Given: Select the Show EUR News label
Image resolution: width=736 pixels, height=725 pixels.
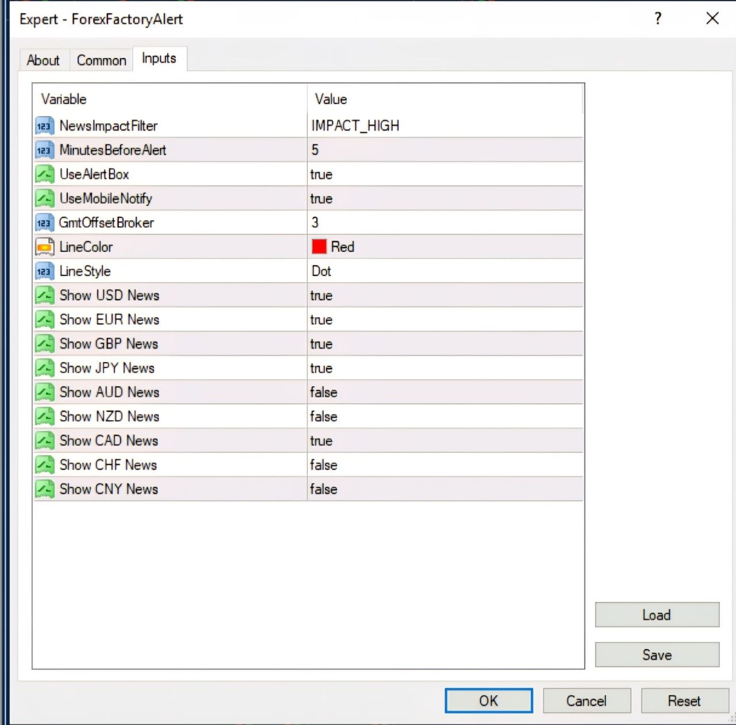Looking at the screenshot, I should [109, 320].
